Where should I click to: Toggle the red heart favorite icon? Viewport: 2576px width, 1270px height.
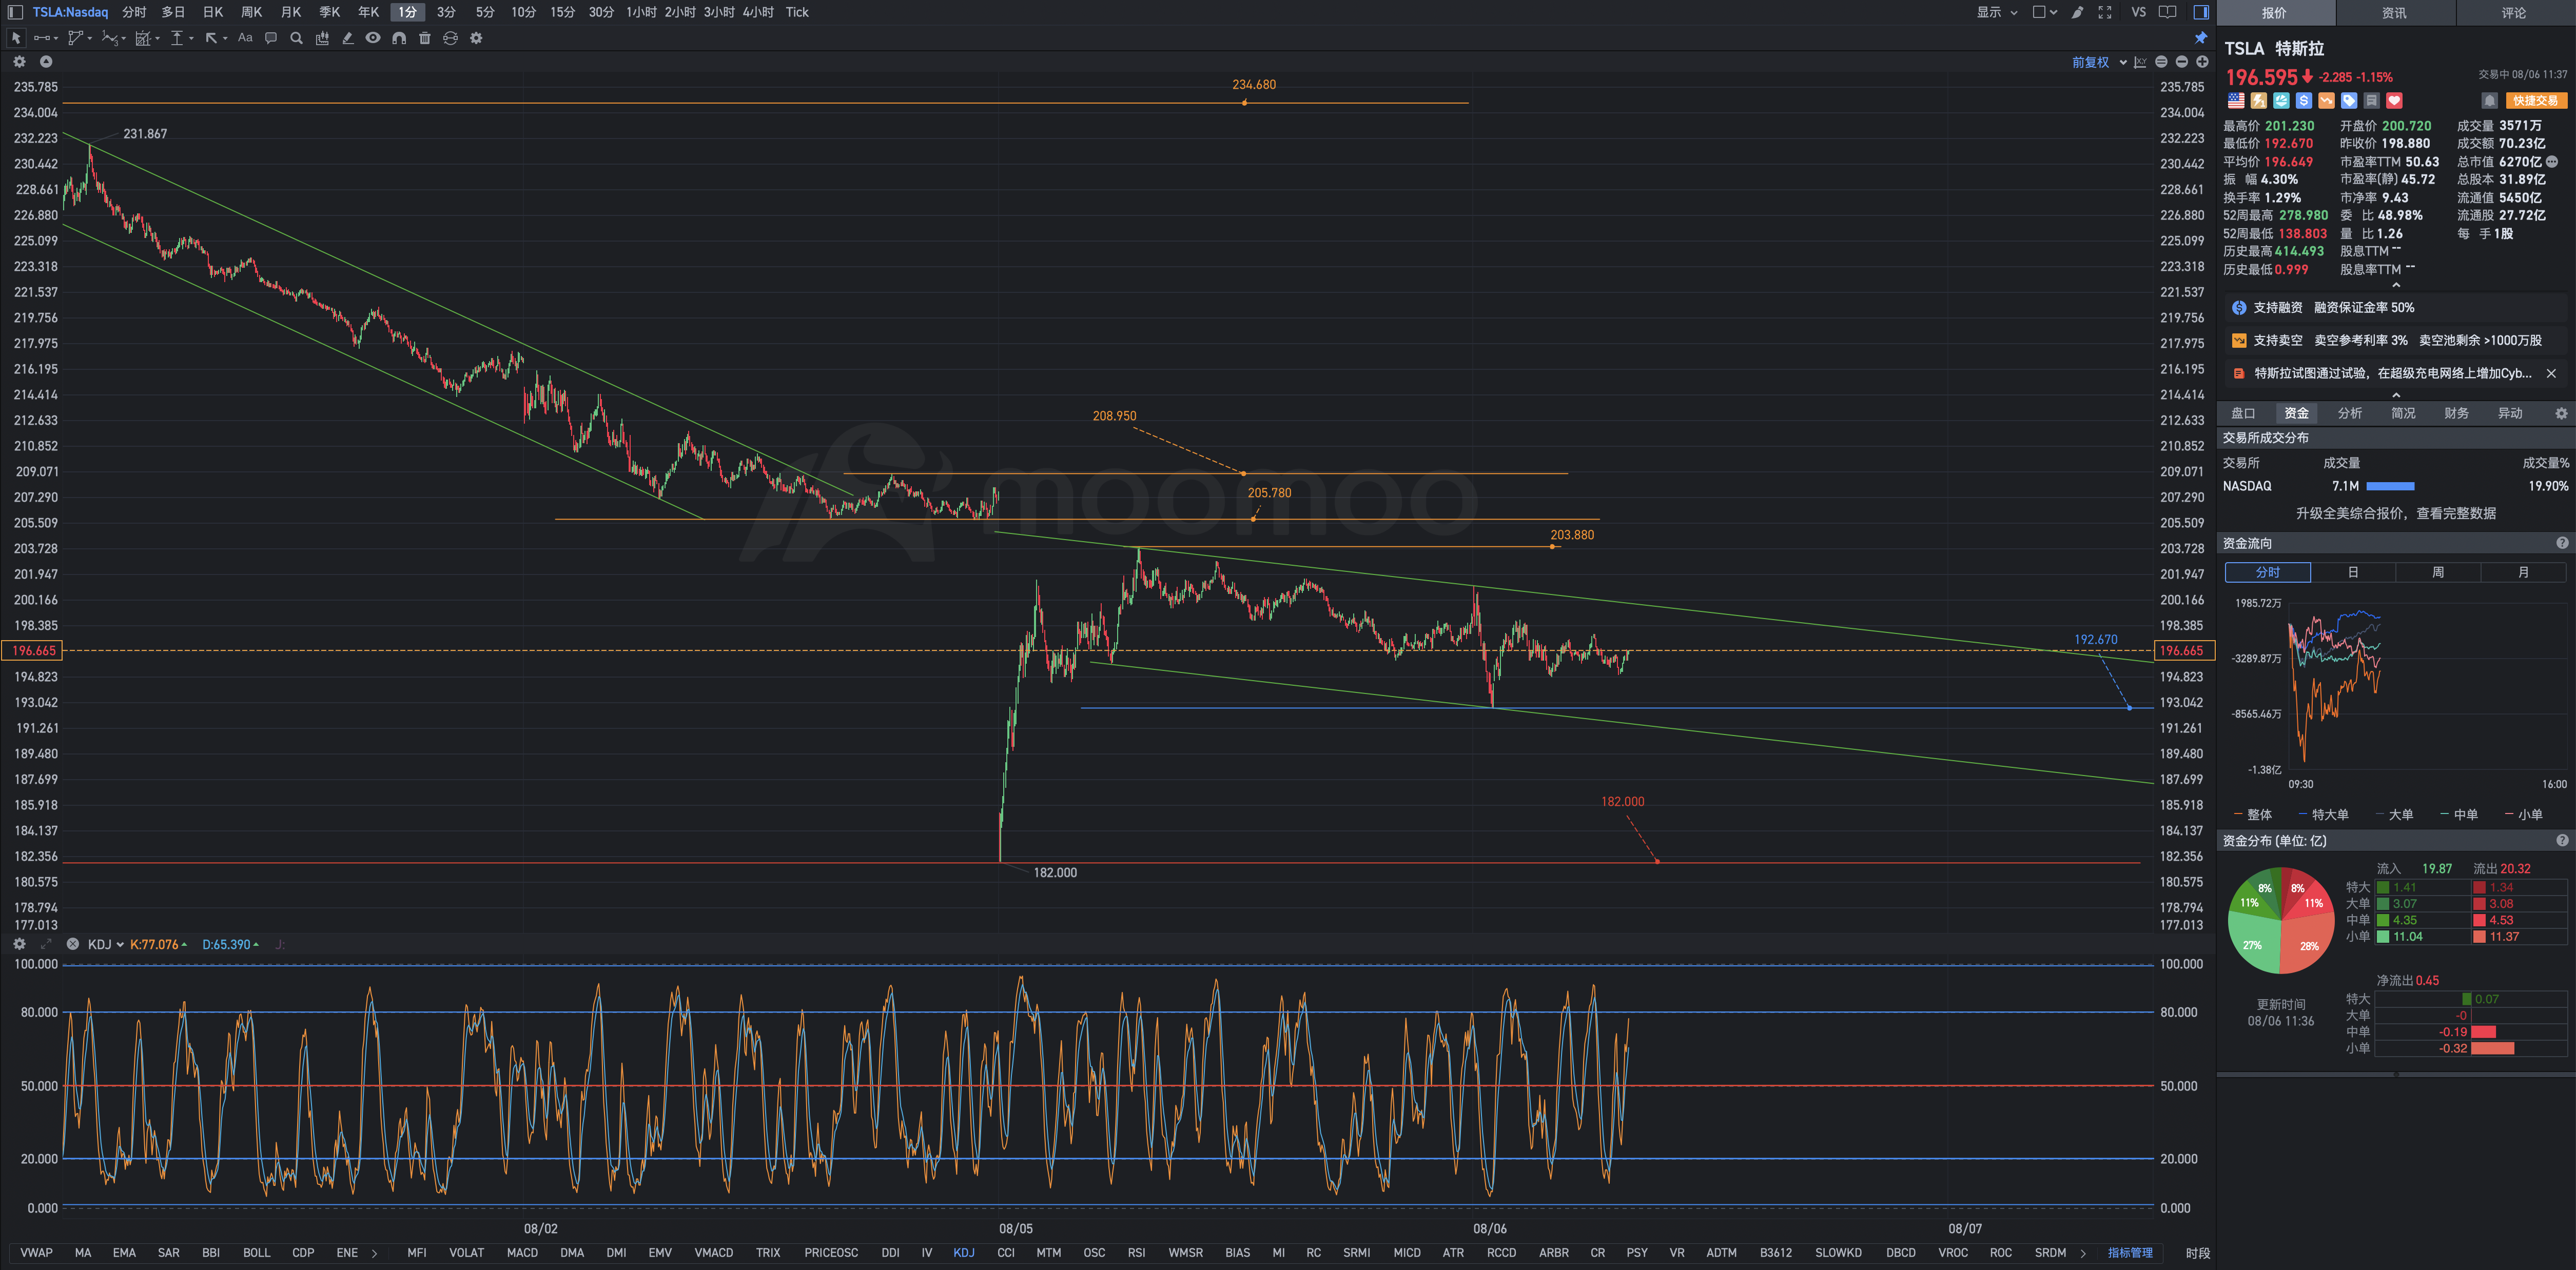point(2394,101)
